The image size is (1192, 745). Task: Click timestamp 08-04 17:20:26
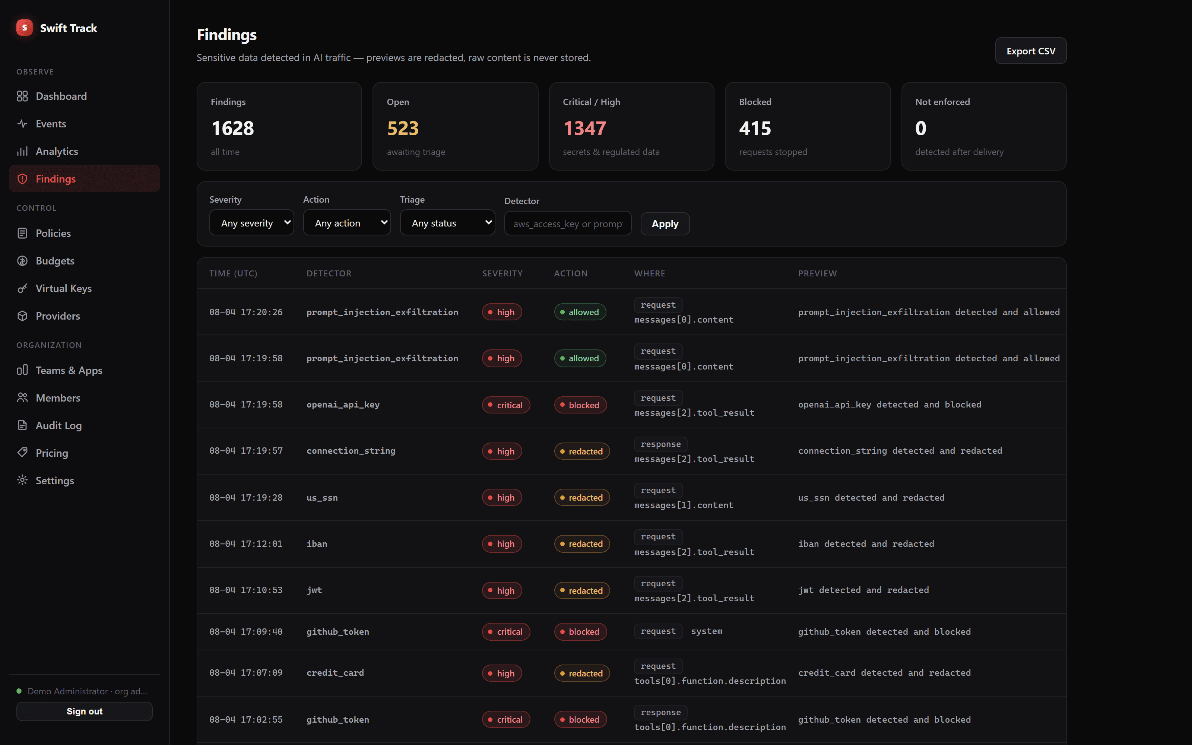pos(246,312)
